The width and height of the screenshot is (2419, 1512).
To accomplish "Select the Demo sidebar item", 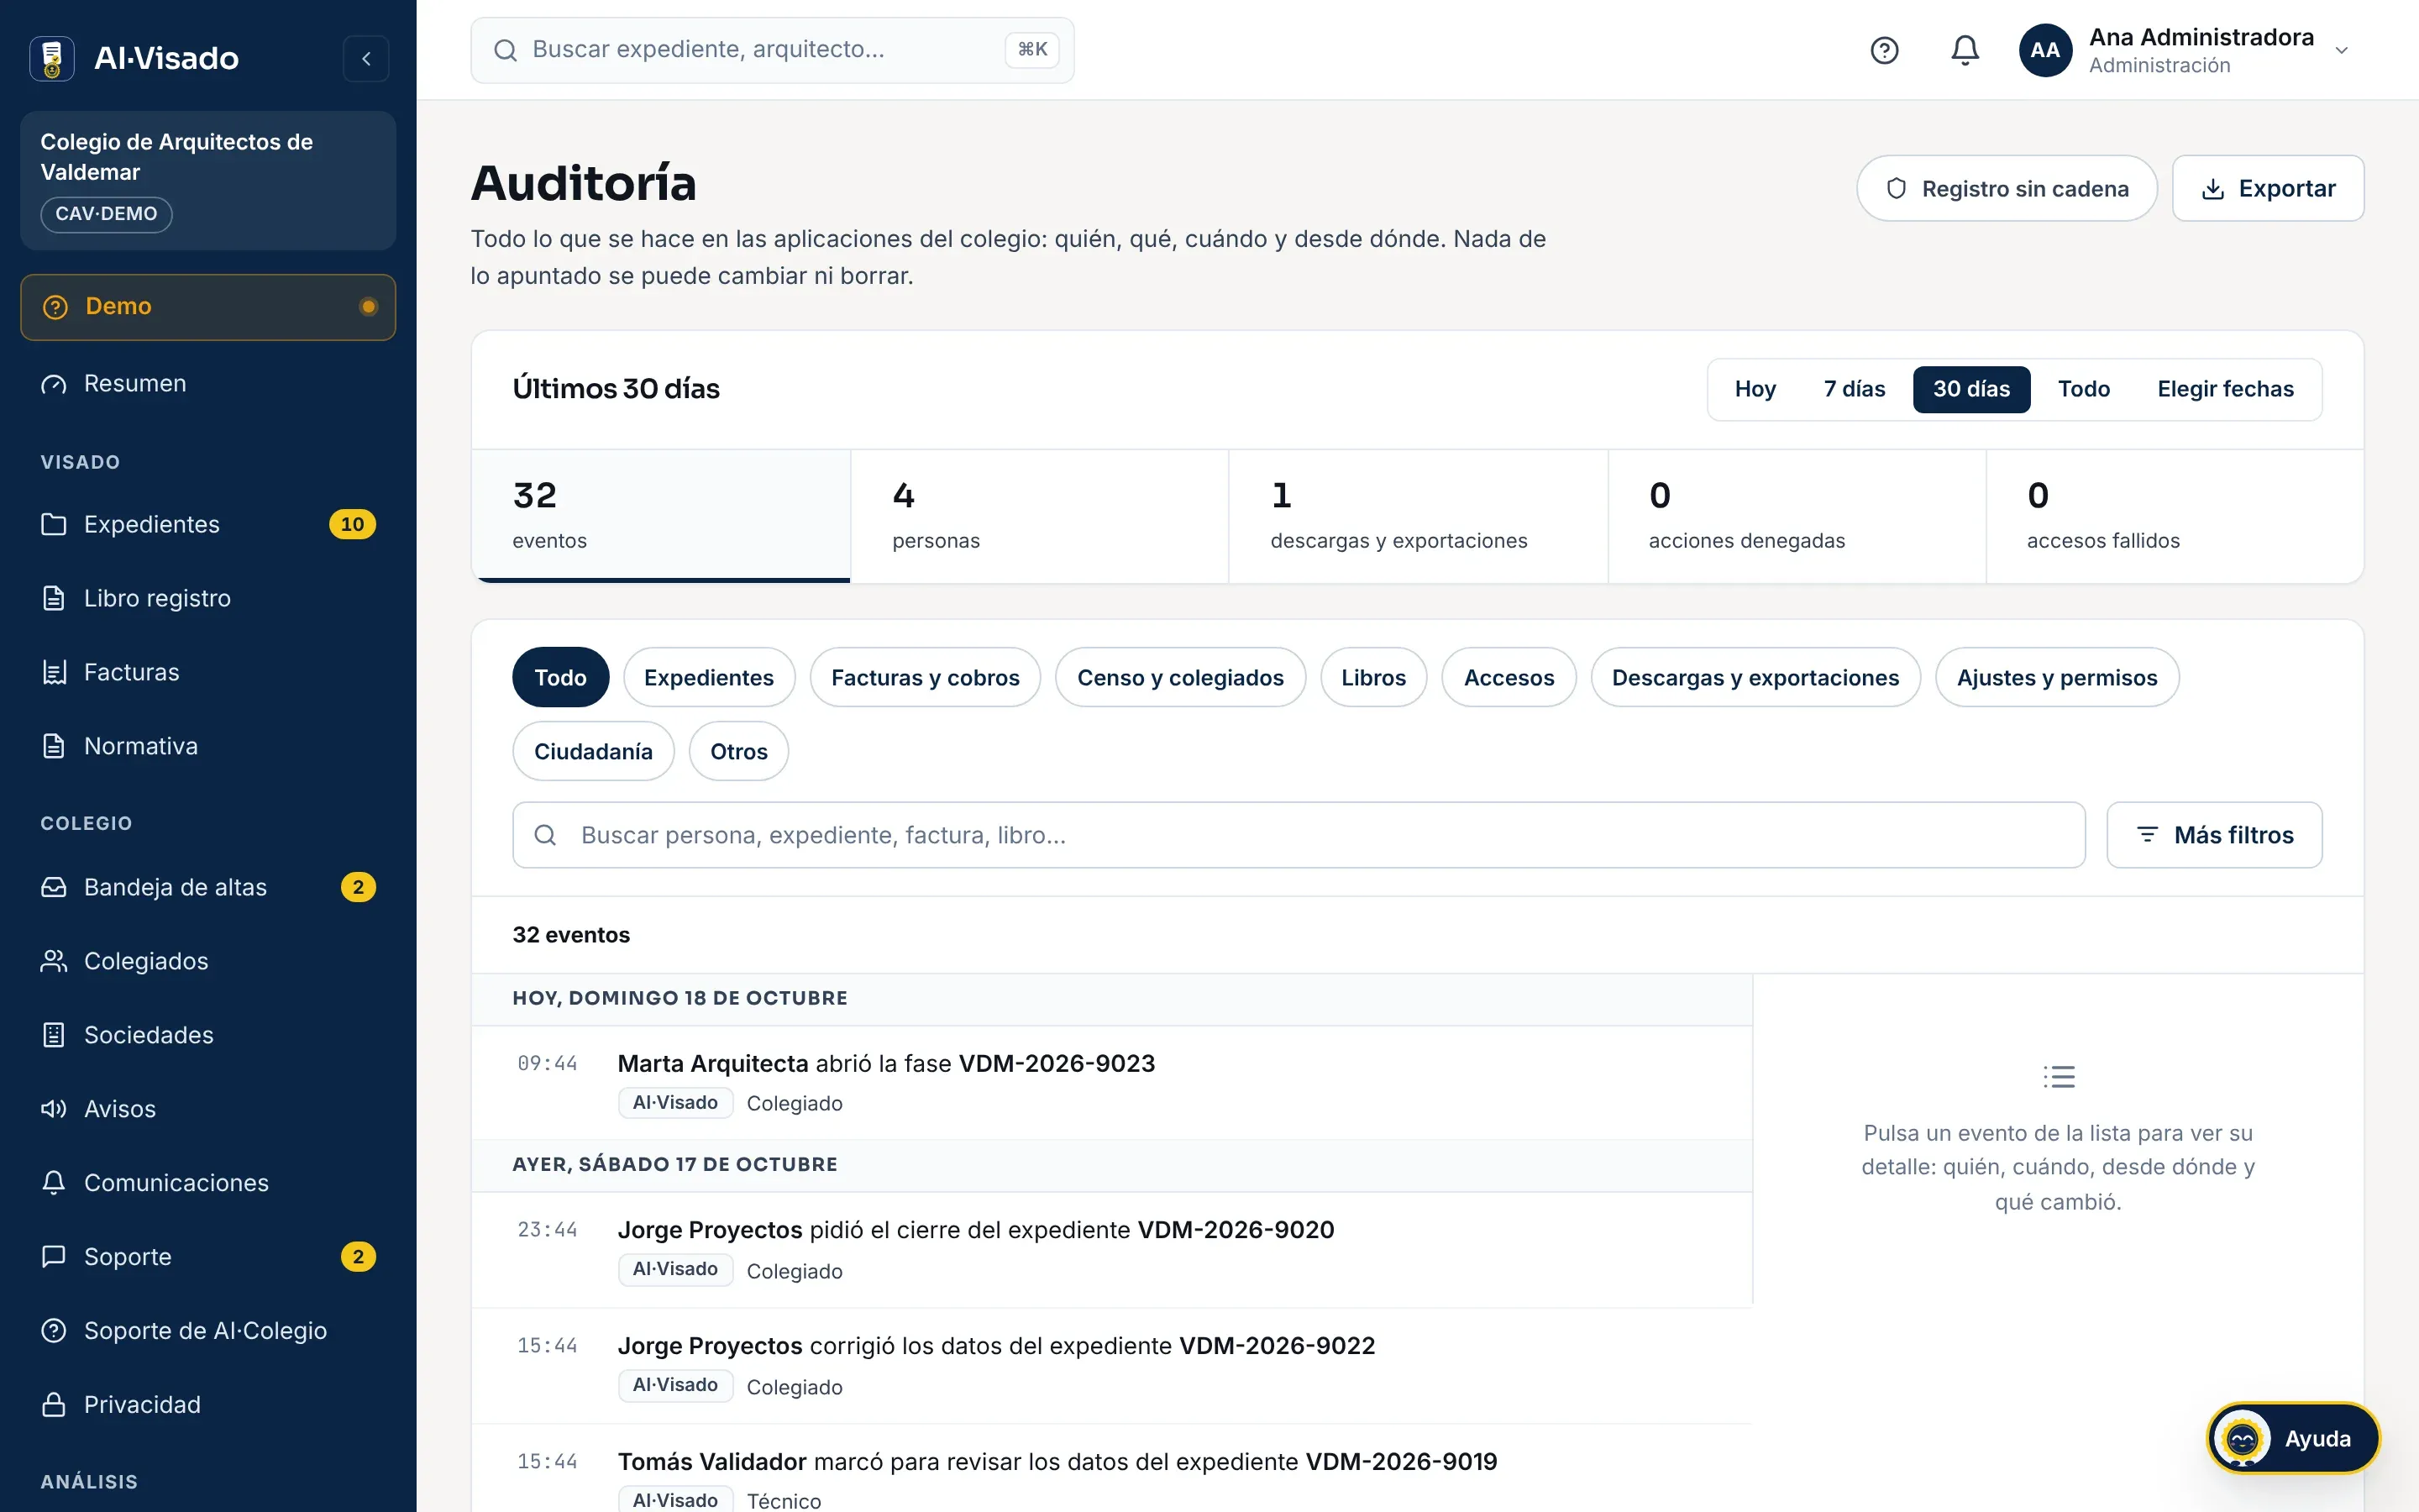I will point(208,307).
